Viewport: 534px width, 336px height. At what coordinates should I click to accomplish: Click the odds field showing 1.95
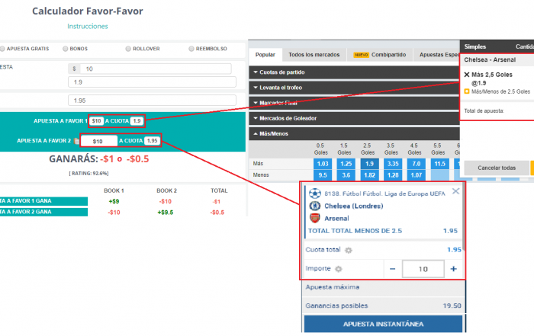[152, 101]
